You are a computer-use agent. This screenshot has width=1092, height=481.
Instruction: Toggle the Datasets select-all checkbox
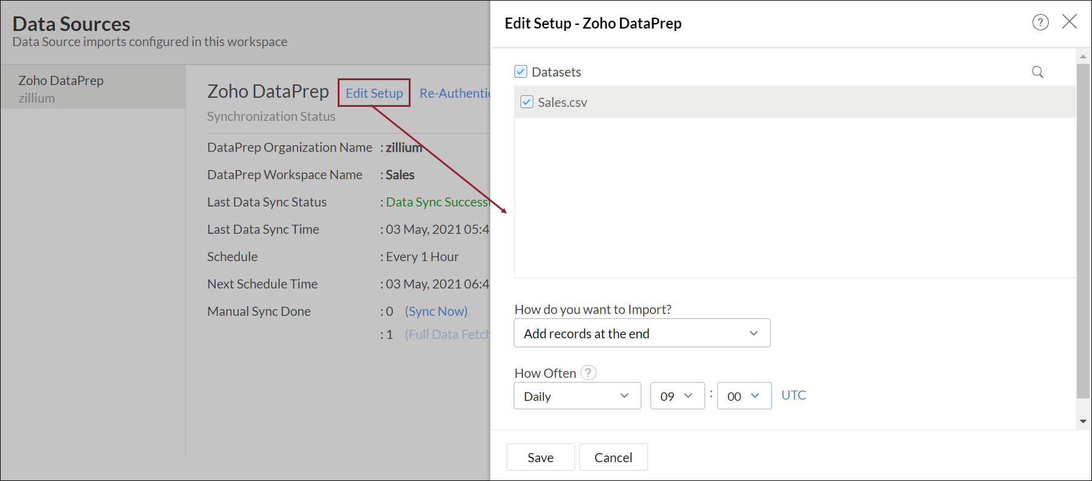point(520,72)
